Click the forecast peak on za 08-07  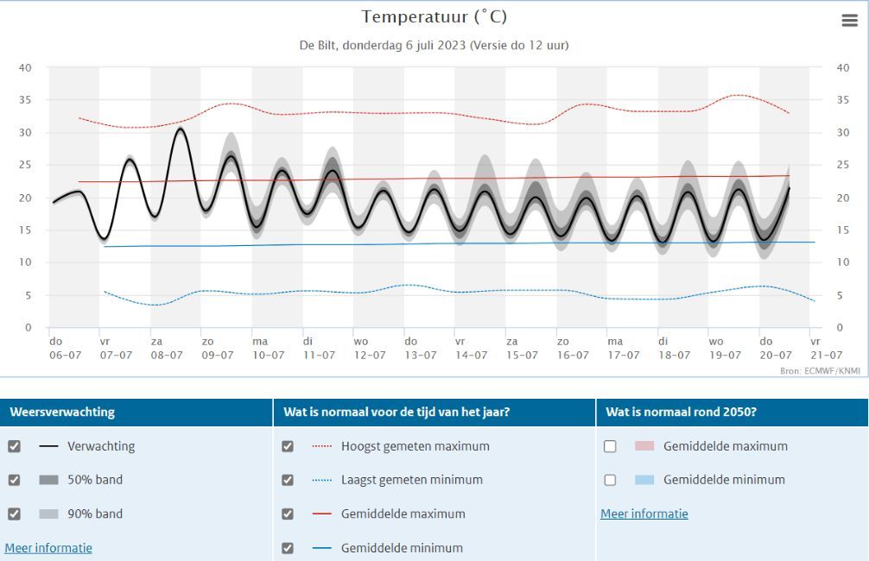pos(181,129)
